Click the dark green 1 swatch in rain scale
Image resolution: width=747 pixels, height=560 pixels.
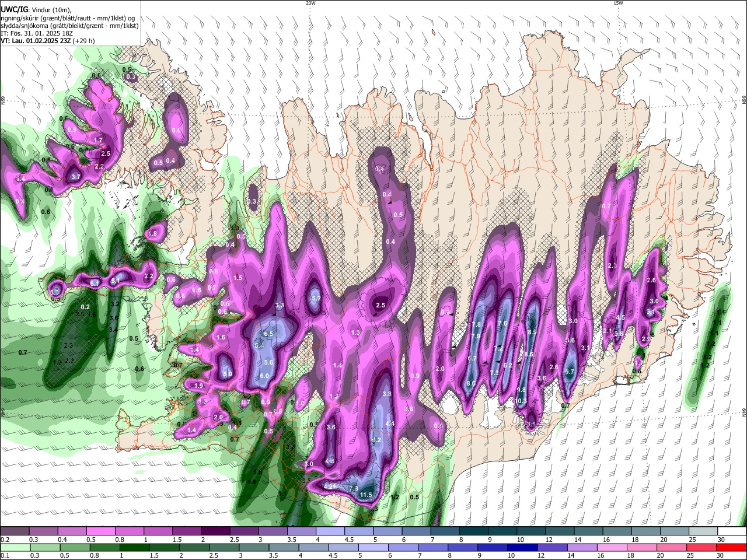click(134, 547)
